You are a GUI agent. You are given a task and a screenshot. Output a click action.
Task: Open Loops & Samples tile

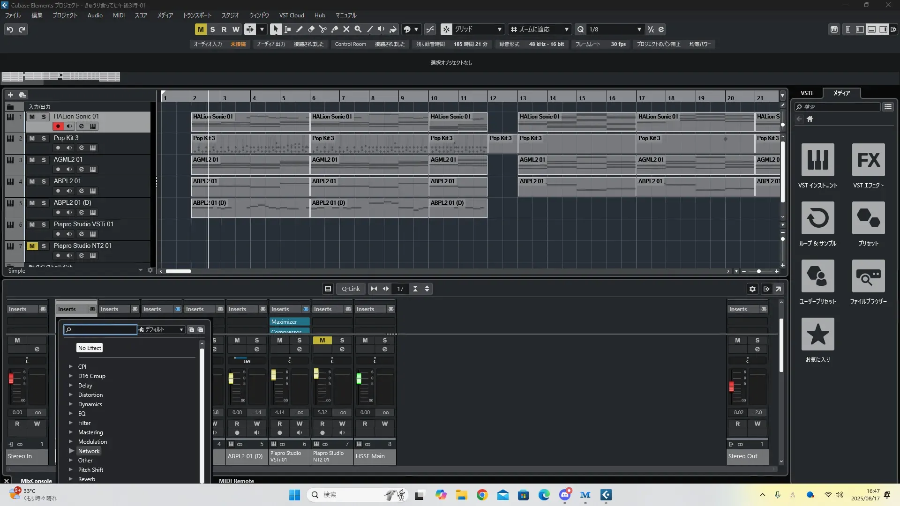point(817,218)
